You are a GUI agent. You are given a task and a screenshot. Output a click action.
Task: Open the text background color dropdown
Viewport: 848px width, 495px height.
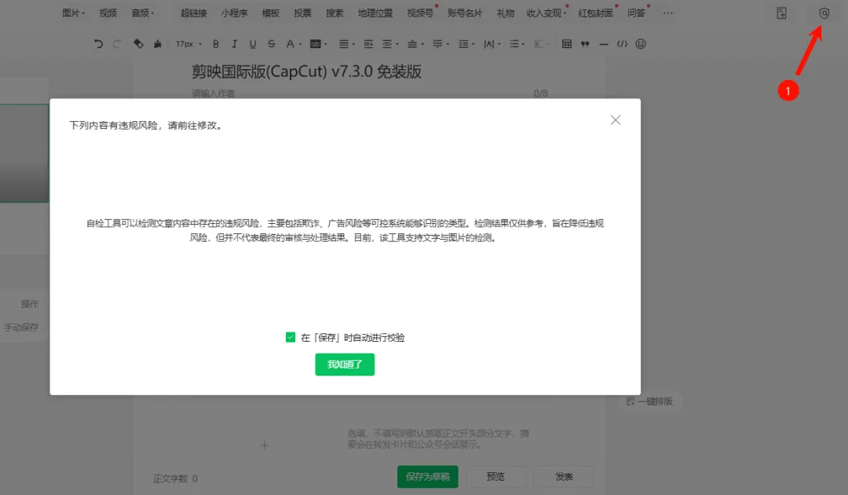pos(318,44)
